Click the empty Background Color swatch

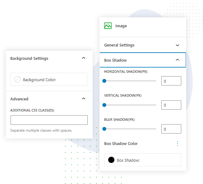pyautogui.click(x=17, y=79)
